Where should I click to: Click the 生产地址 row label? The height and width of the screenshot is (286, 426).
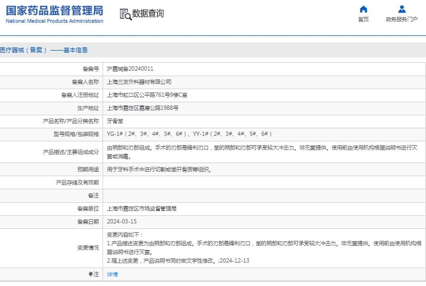pos(88,108)
